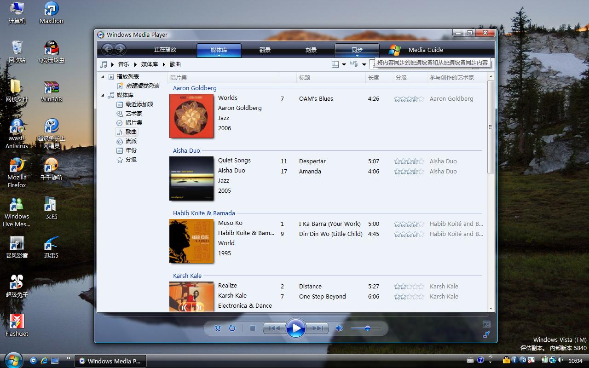
Task: Expand the arrow after the music note icon
Action: (x=112, y=64)
